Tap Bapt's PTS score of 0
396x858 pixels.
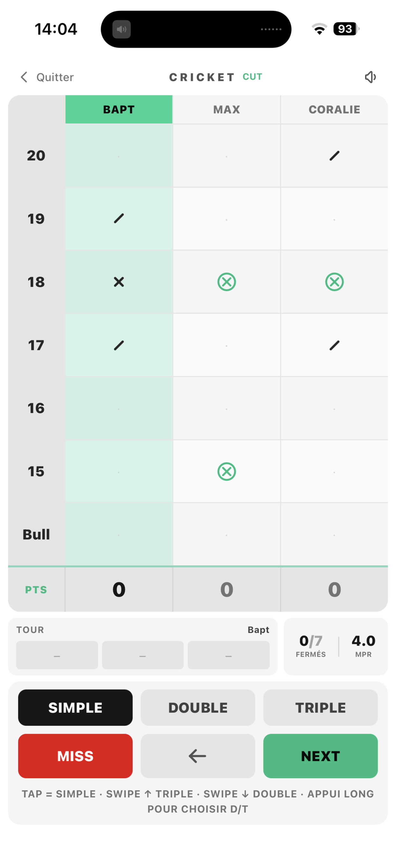[x=119, y=590]
